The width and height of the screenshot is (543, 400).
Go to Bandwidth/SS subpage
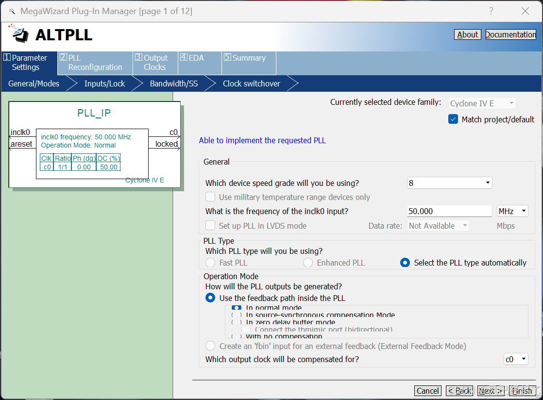tap(174, 83)
